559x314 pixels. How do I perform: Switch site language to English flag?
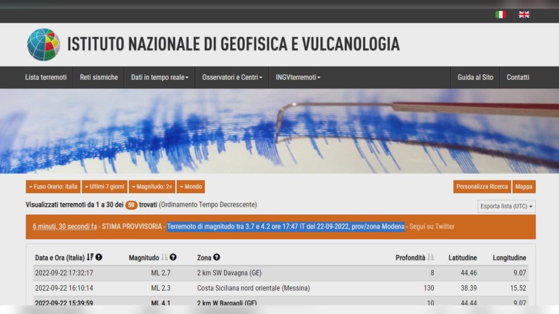tap(524, 15)
